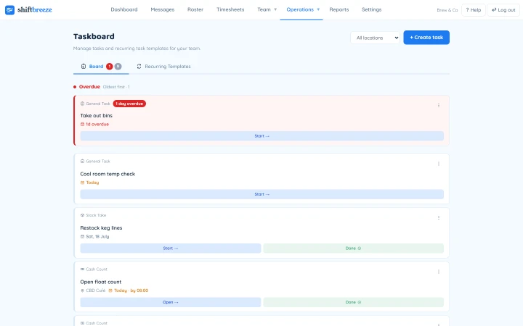Open the Open float count task

pyautogui.click(x=171, y=302)
